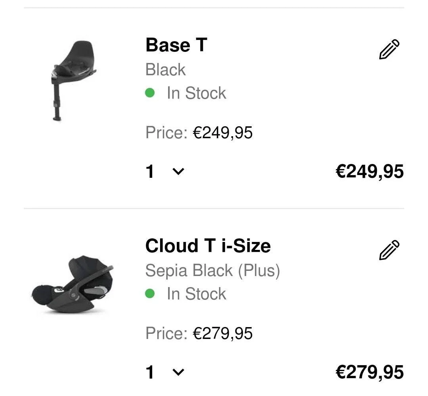Click the bold €279,95 line total
This screenshot has width=428, height=396.
pos(370,372)
